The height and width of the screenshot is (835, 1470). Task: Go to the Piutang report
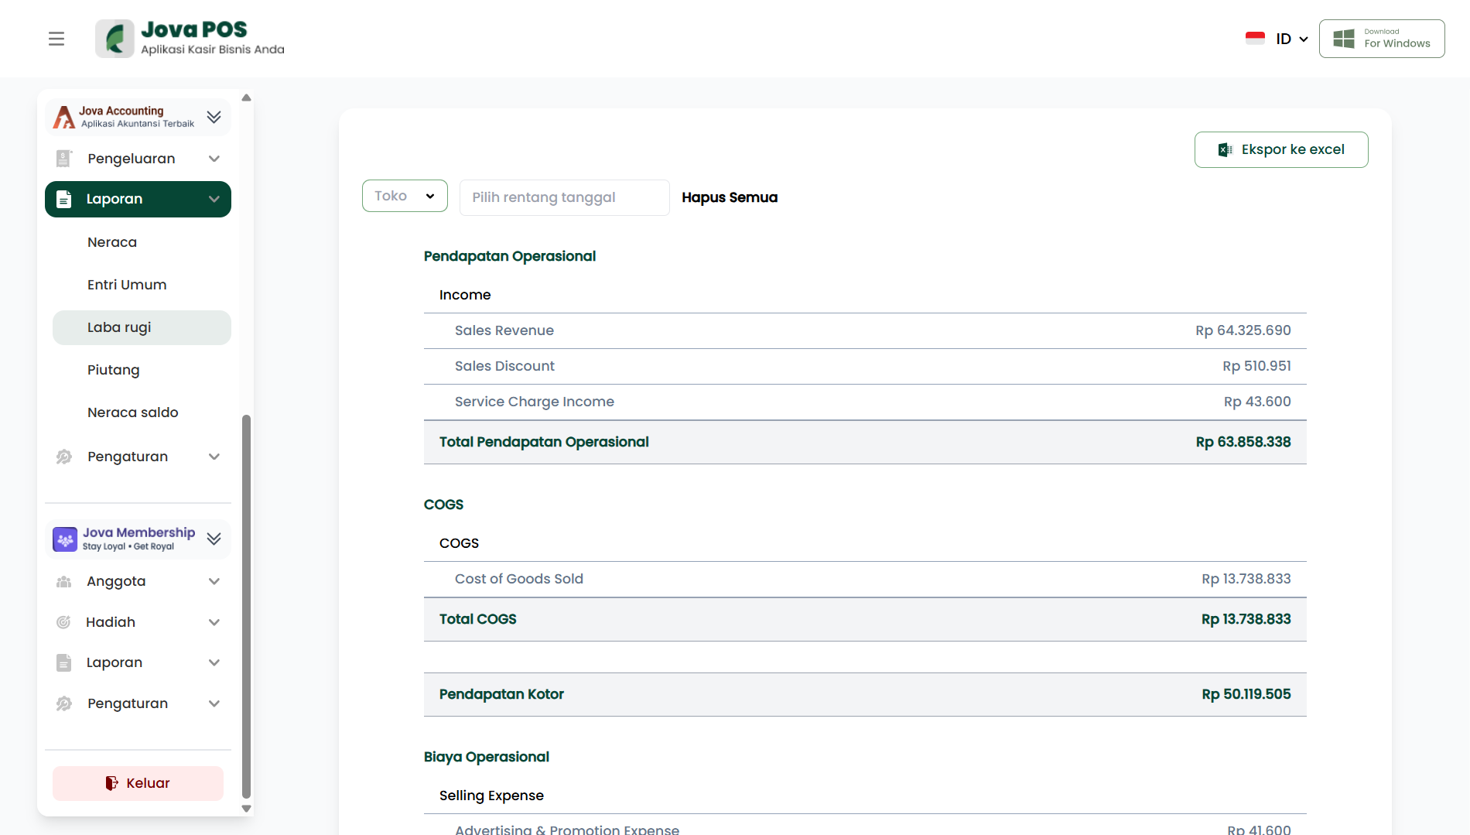coord(114,370)
